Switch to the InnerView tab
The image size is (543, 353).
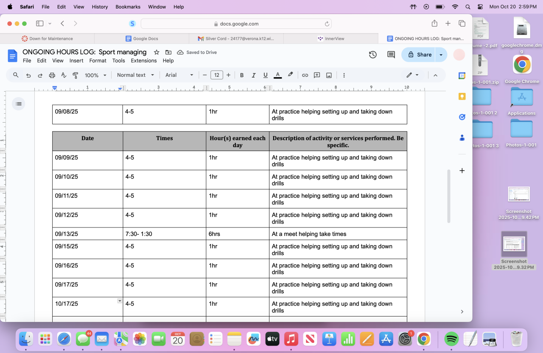(331, 39)
